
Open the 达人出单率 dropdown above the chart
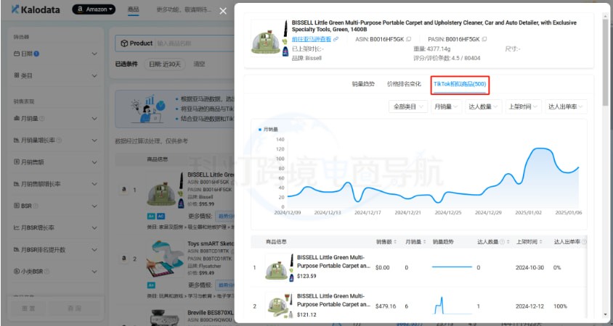(x=566, y=106)
